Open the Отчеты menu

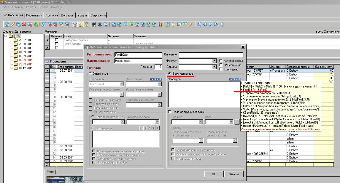coord(31,7)
